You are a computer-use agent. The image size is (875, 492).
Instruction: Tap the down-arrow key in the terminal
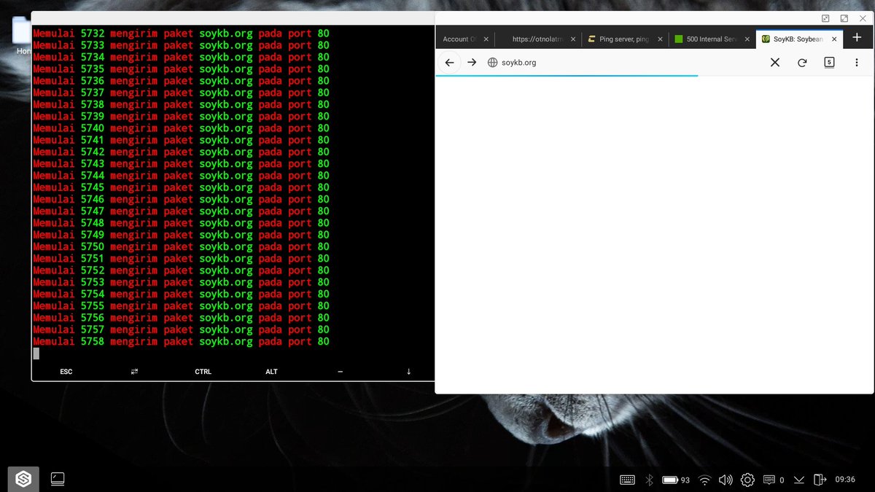[x=408, y=372]
